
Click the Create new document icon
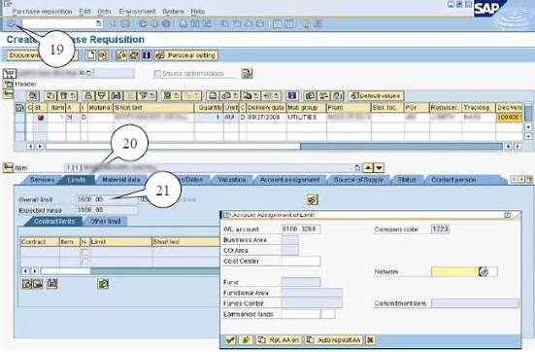click(90, 55)
